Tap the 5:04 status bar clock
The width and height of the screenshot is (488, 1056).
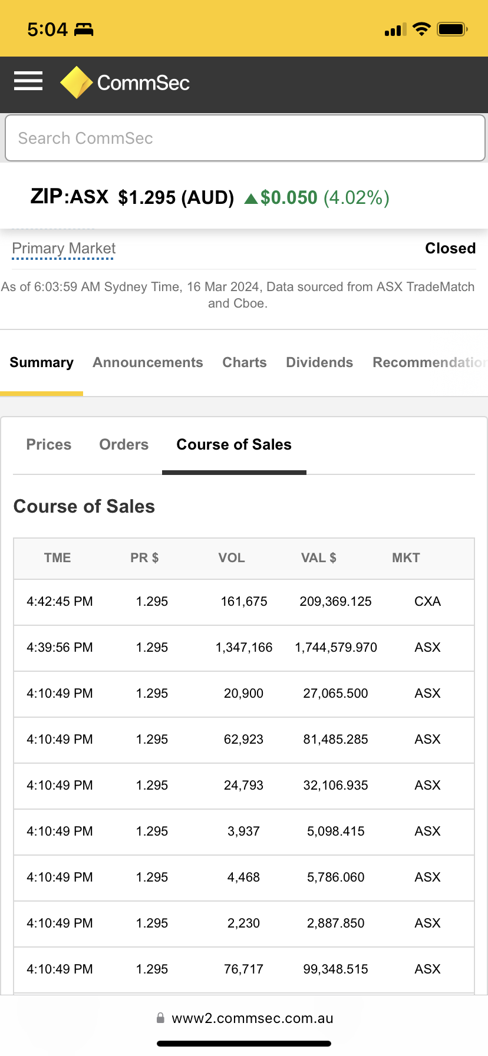(x=48, y=29)
